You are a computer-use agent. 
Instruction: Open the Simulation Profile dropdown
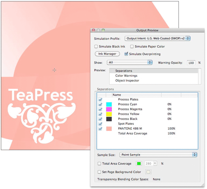pos(158,38)
